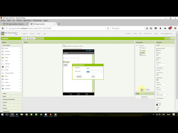Viewport: 178px width, 133px height.
Task: Open Firefox Herramientas menu
Action: click(x=37, y=20)
